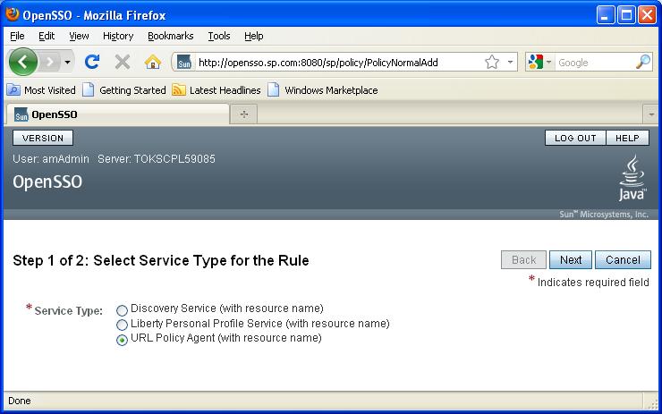Minimize the Firefox window
Screen dimensions: 662x414
pyautogui.click(x=606, y=15)
